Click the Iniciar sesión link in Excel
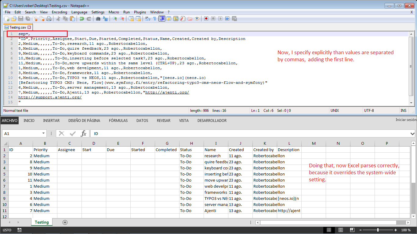 click(x=406, y=120)
